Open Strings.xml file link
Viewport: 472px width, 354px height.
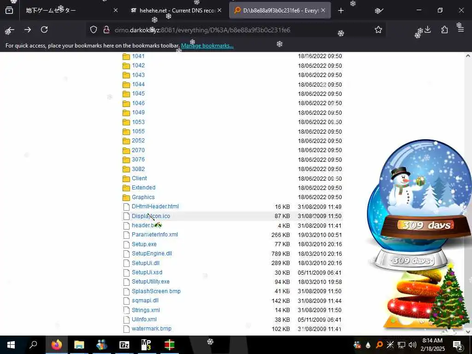(x=146, y=310)
